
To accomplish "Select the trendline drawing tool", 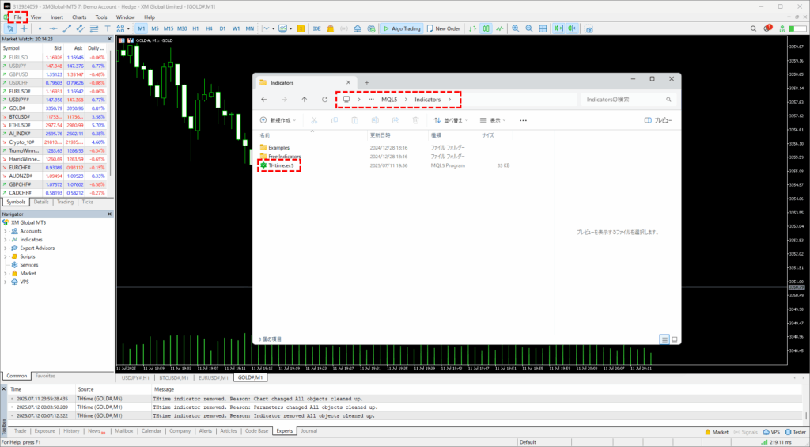I will pyautogui.click(x=66, y=29).
